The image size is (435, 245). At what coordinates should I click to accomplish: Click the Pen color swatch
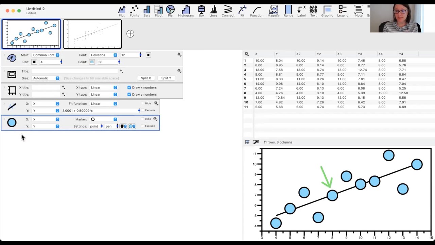(34, 62)
